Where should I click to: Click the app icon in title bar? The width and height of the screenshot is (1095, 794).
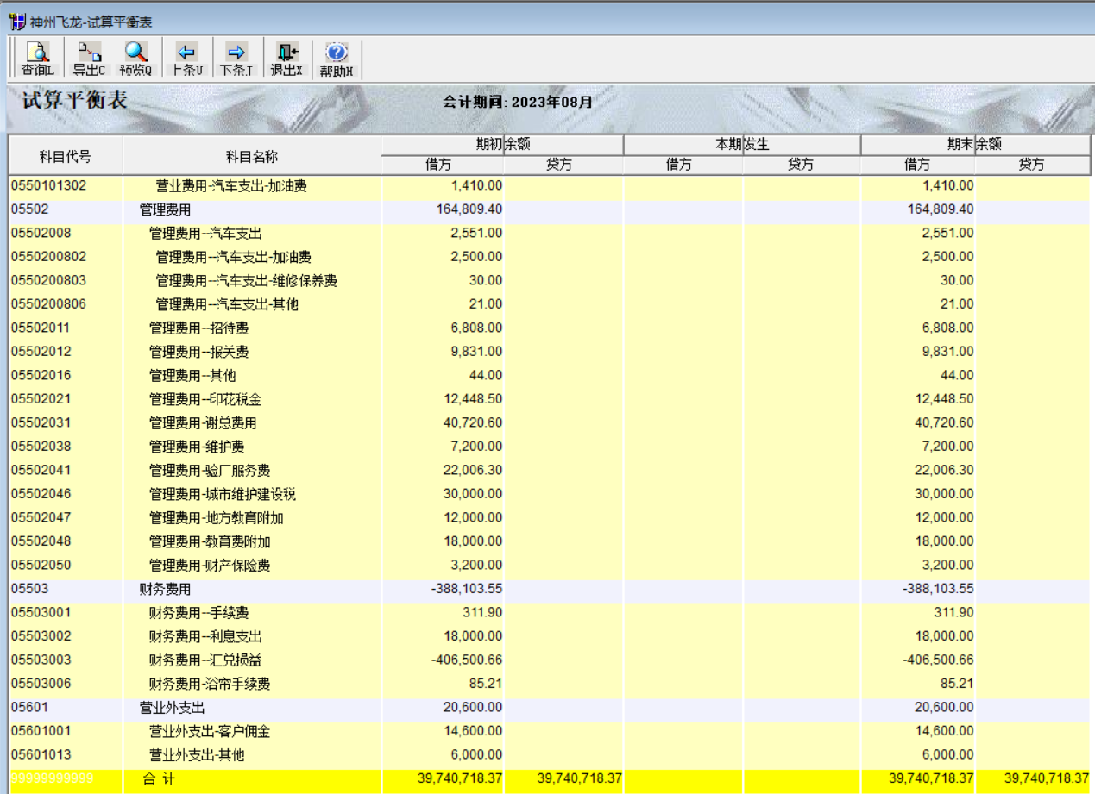click(16, 22)
